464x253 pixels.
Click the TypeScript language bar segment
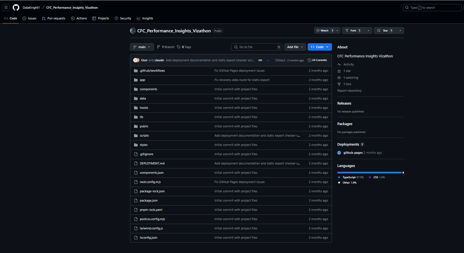(x=369, y=173)
